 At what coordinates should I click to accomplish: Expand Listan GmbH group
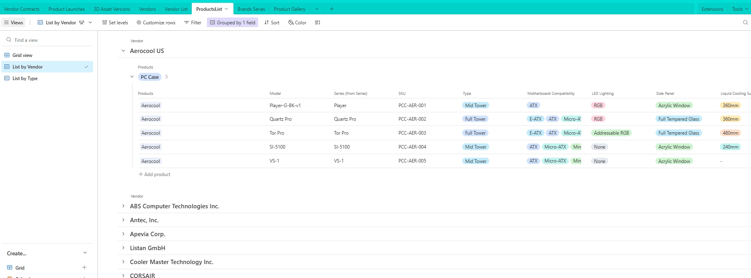123,248
